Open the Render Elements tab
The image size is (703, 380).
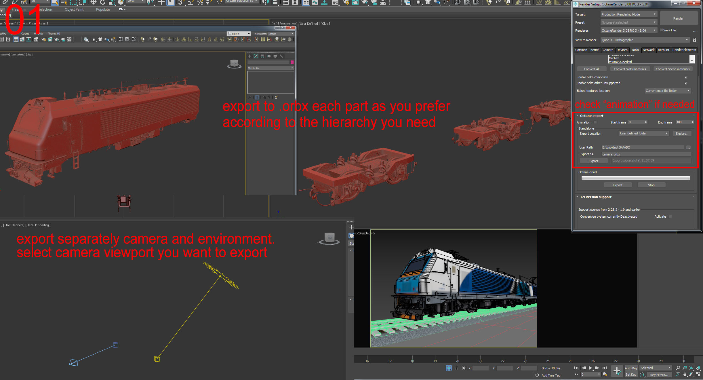(684, 50)
